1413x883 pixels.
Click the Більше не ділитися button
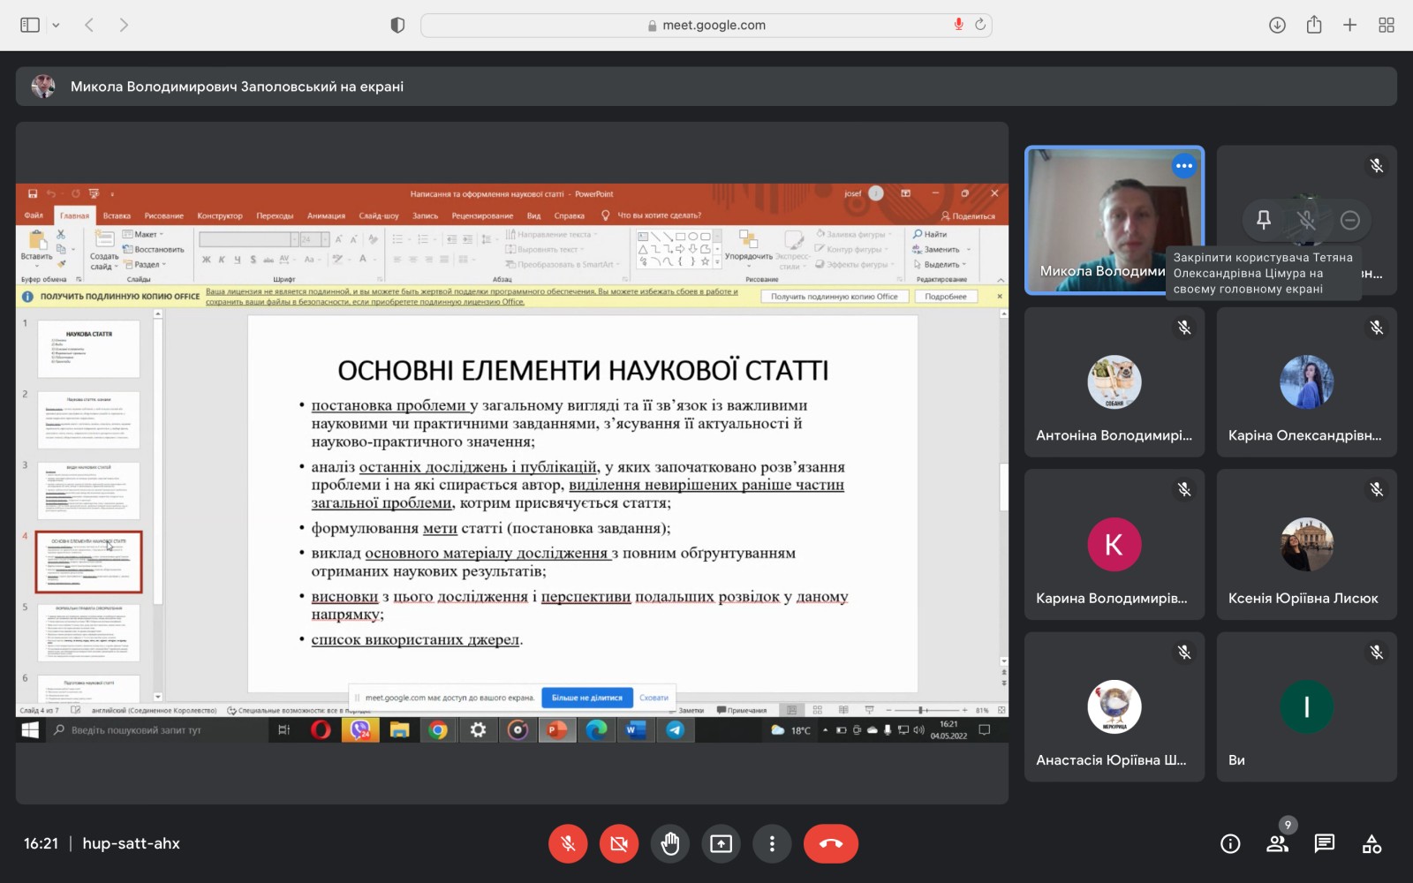point(587,698)
